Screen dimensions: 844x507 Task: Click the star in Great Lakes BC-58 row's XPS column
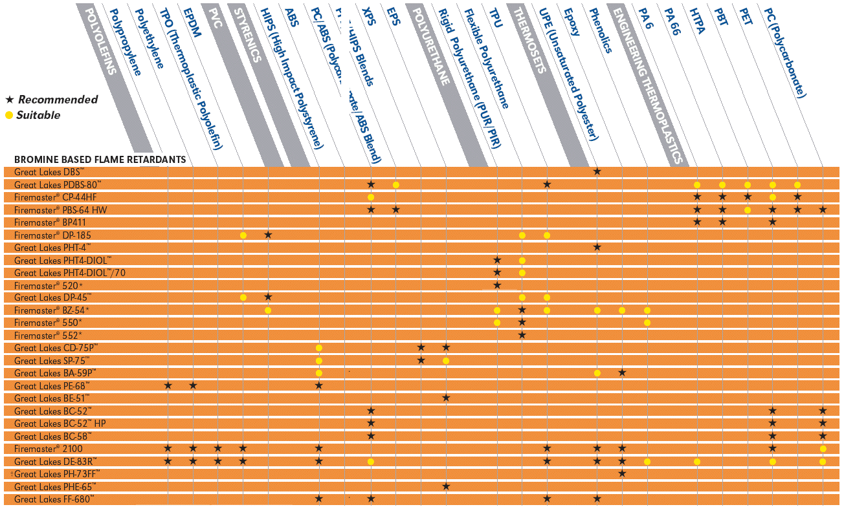coord(371,436)
